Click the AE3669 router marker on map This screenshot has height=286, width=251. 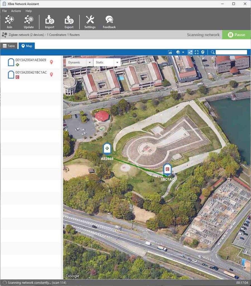pyautogui.click(x=107, y=149)
